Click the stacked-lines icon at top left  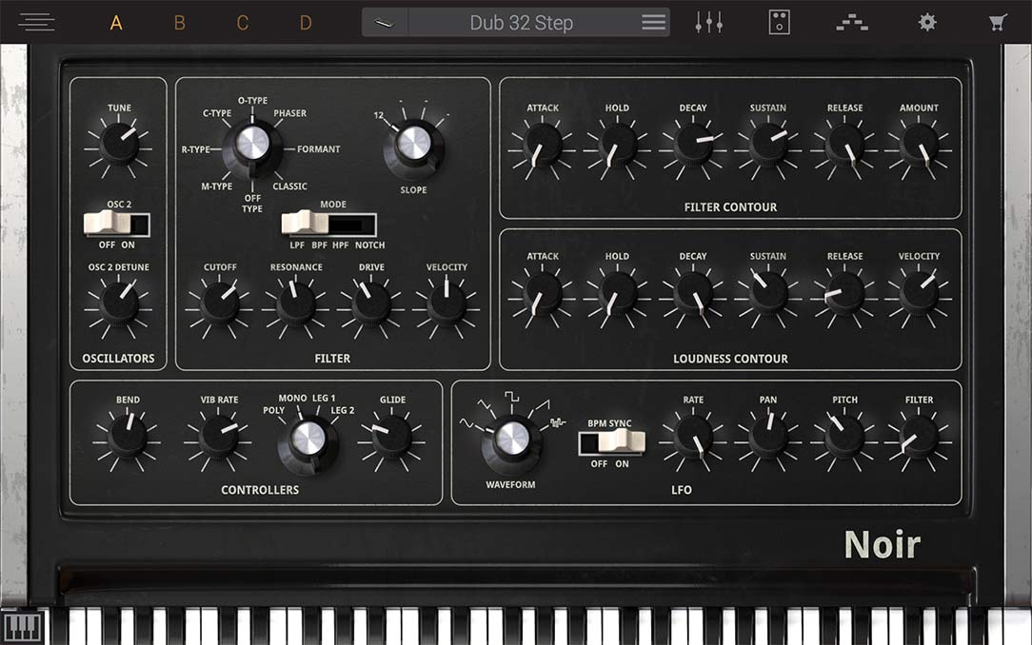(35, 22)
